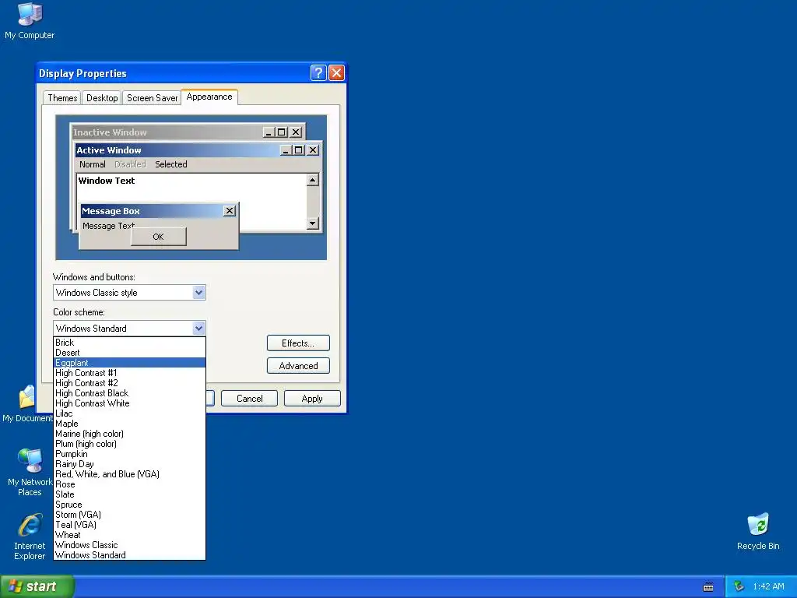
Task: Choose Marine (high color) scheme
Action: point(129,434)
